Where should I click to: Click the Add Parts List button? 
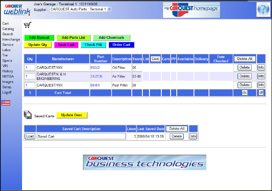pos(73,37)
